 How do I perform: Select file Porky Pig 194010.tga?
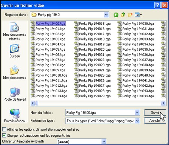point(51,75)
